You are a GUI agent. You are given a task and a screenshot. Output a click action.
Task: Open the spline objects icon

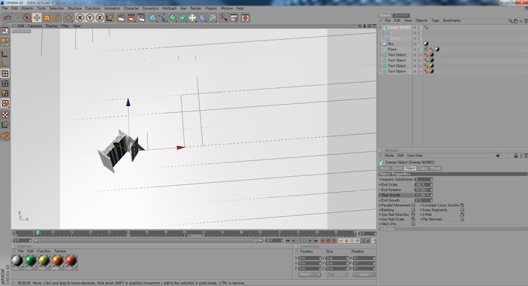[x=163, y=18]
